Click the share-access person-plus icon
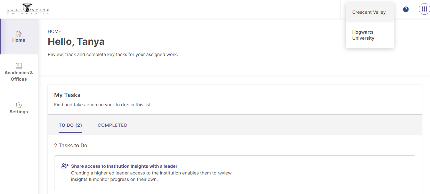This screenshot has width=430, height=194. click(65, 166)
